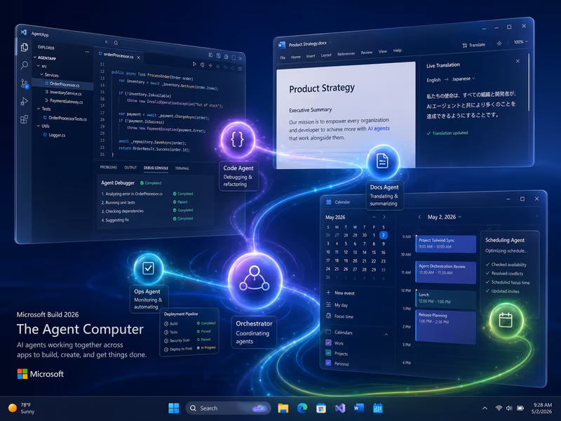Screen dimensions: 561x421
Task: Open Extensions icon in the code editor sidebar
Action: pos(24,119)
